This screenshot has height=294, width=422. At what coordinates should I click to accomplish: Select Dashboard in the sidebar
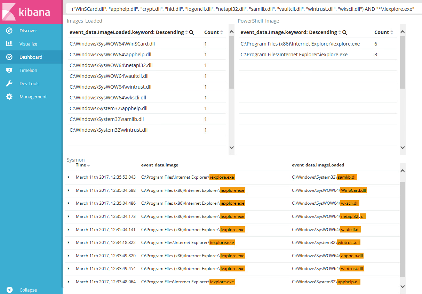(31, 57)
